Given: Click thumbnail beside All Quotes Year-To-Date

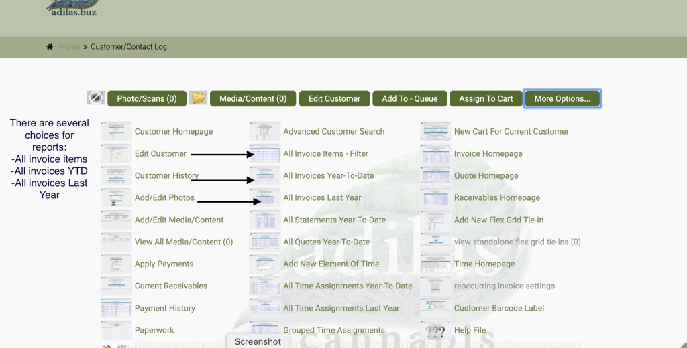Looking at the screenshot, I should [x=264, y=242].
